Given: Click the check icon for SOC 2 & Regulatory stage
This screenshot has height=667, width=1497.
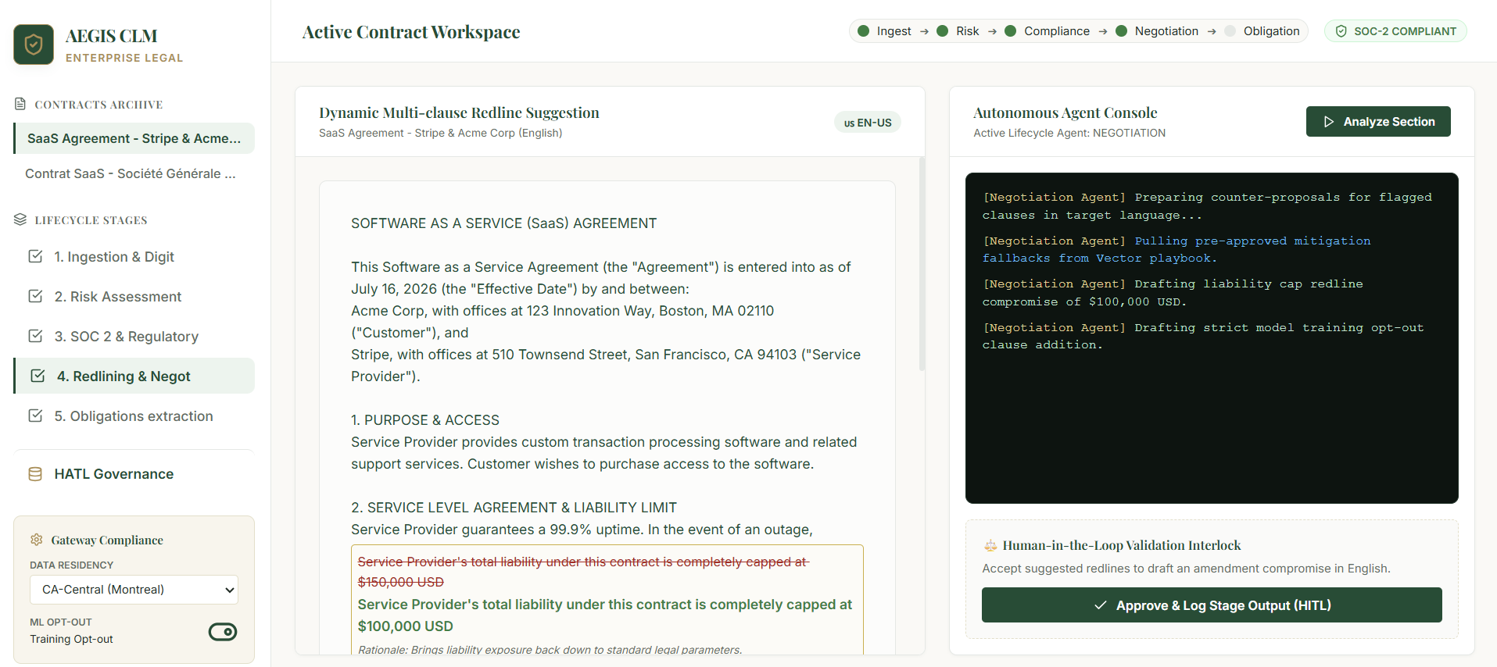Looking at the screenshot, I should pos(35,336).
